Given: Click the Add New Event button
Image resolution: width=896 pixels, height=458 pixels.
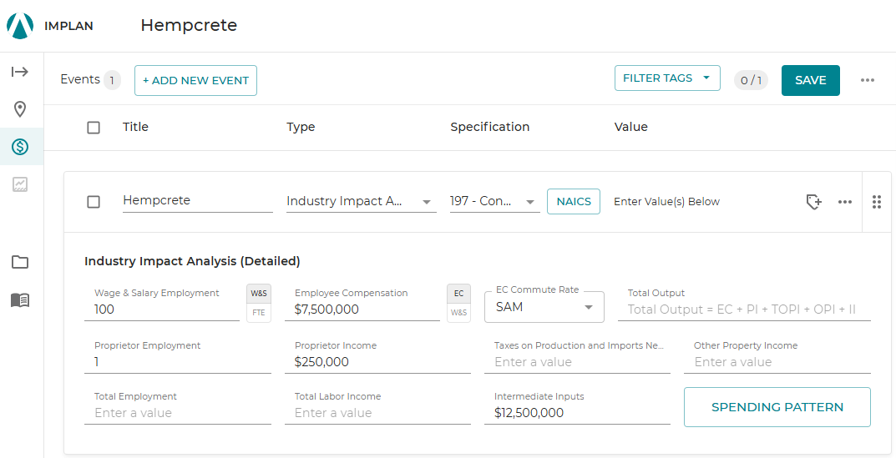Looking at the screenshot, I should pos(195,80).
